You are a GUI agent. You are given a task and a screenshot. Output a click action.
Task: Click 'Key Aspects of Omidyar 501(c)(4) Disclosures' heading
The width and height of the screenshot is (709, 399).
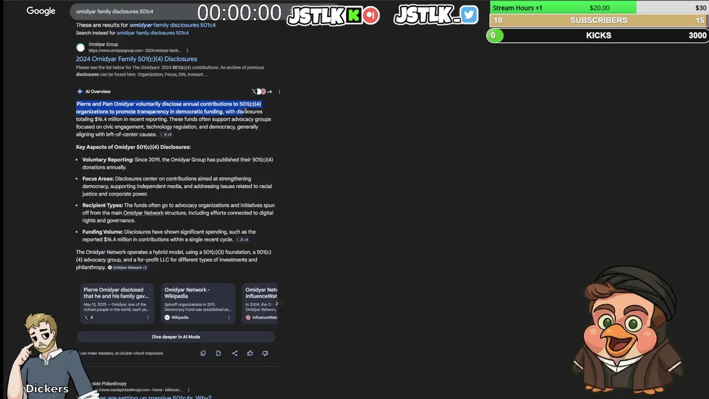click(x=133, y=147)
